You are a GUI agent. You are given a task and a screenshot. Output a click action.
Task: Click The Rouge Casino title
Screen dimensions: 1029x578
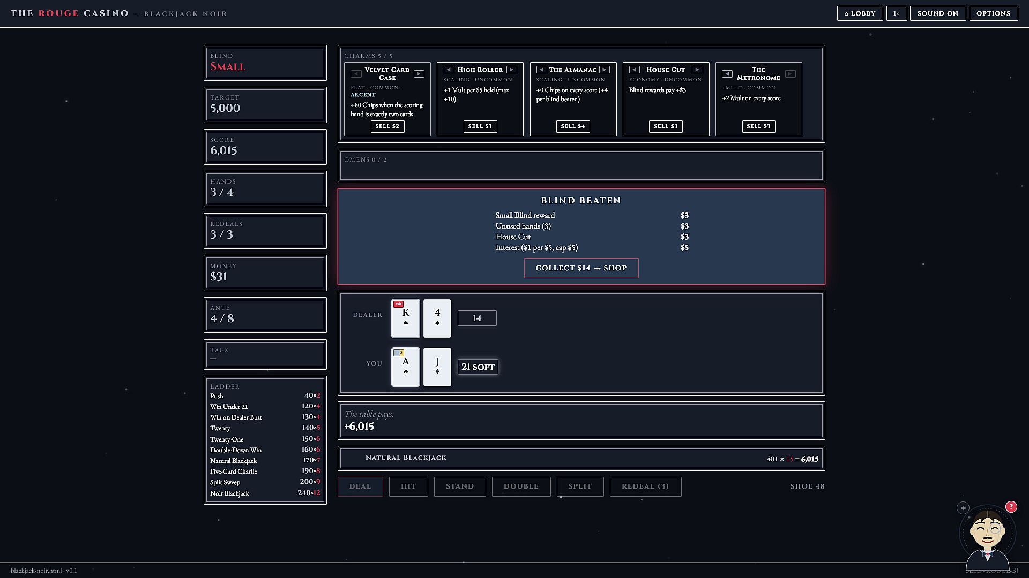[70, 13]
